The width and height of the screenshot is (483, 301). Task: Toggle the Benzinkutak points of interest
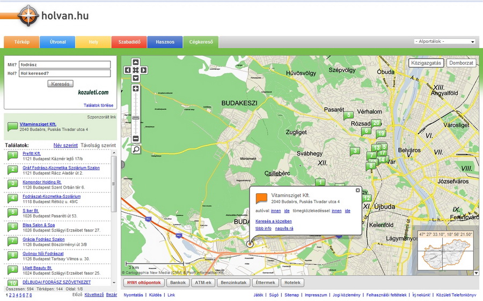tap(233, 283)
